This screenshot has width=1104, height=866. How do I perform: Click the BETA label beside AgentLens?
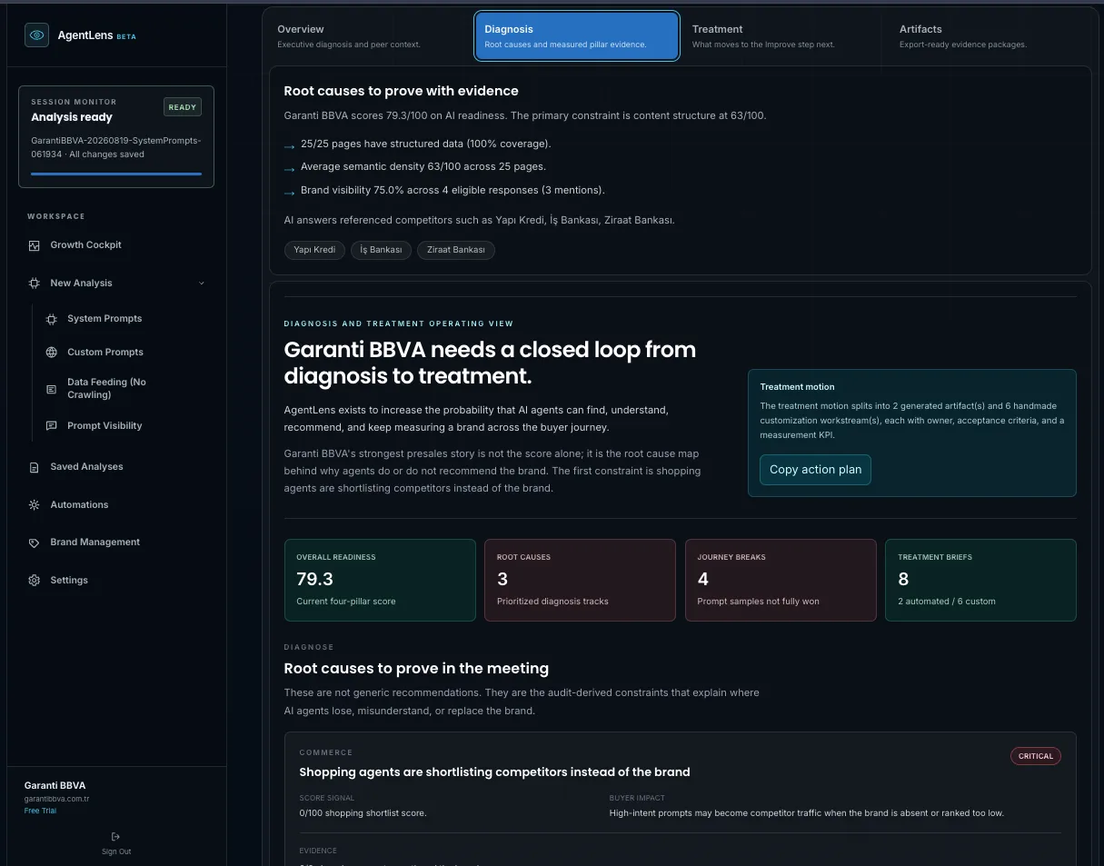tap(126, 37)
